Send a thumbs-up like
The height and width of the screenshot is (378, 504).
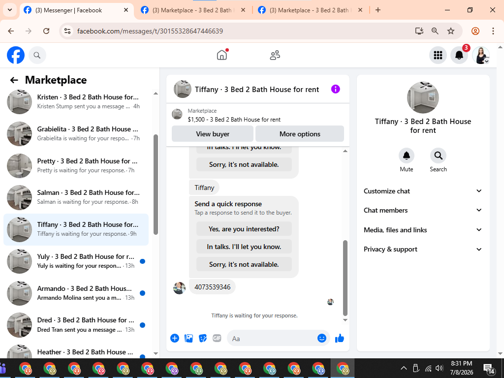(x=340, y=338)
